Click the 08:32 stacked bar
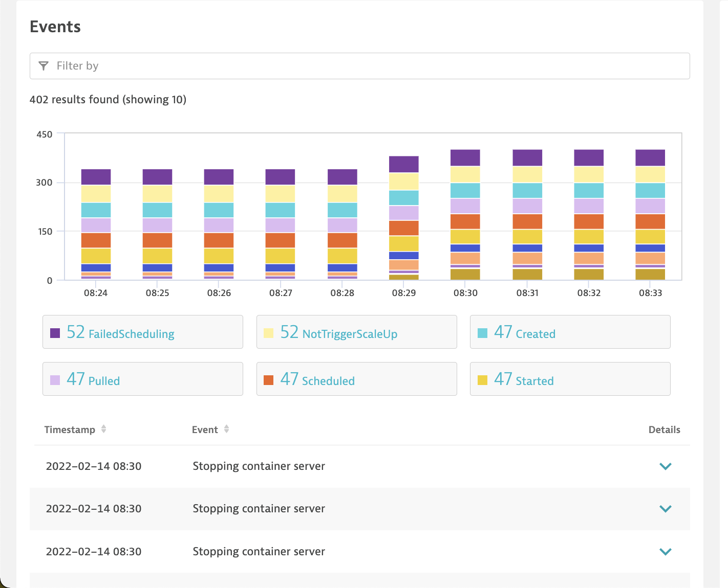Screen dimensions: 728x588 click(x=589, y=215)
